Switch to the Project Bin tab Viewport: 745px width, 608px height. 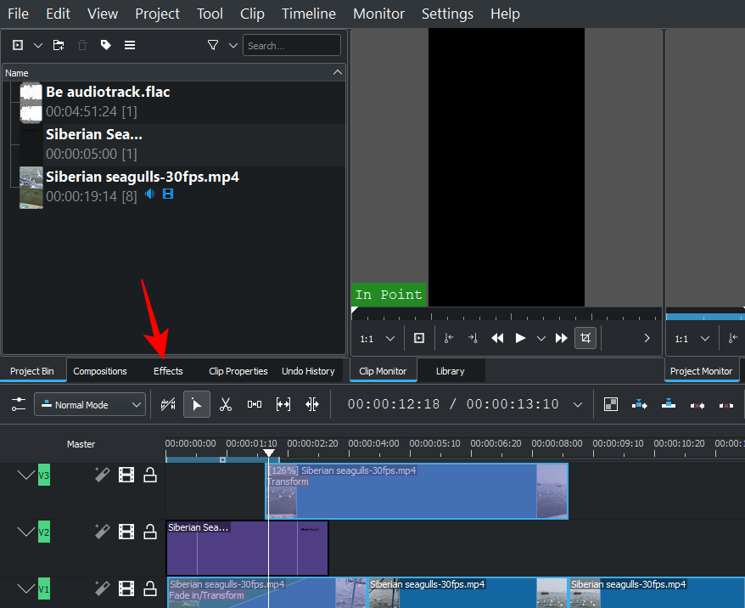[32, 371]
